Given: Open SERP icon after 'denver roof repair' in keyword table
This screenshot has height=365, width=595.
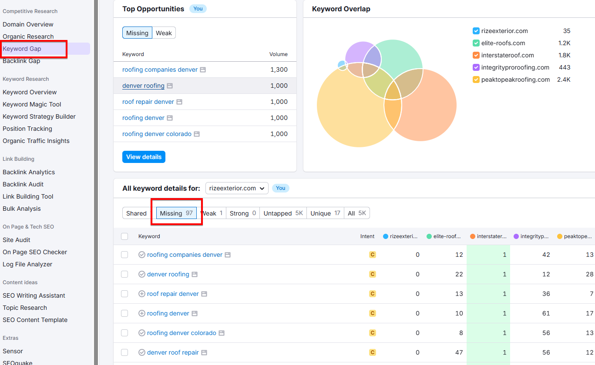Looking at the screenshot, I should tap(204, 352).
